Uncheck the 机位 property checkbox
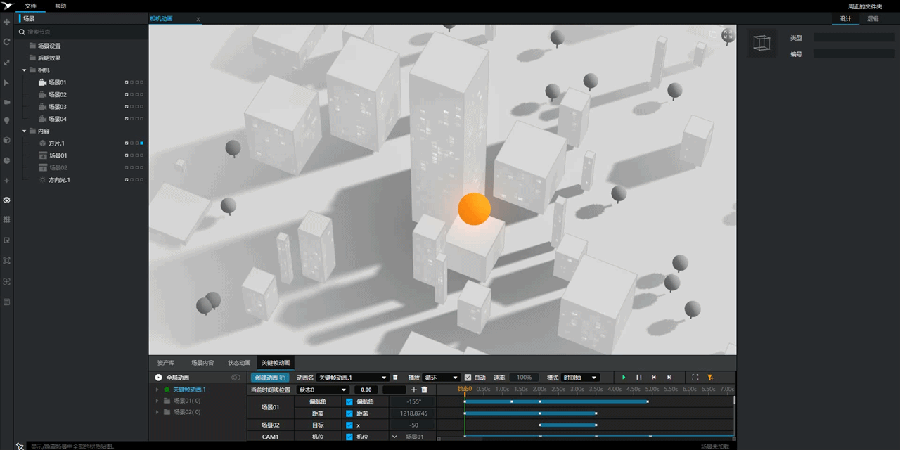900x450 pixels. point(349,437)
